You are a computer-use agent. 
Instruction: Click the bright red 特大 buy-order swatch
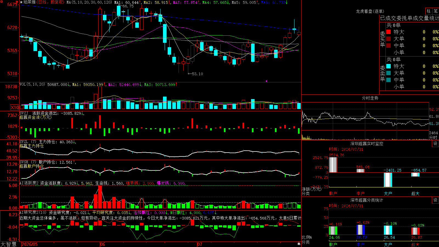389,32
